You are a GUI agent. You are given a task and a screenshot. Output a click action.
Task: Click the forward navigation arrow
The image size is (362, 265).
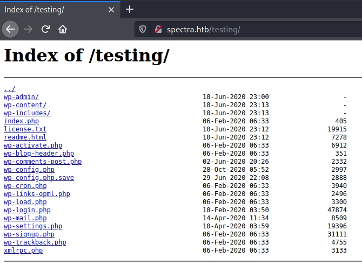click(x=28, y=29)
